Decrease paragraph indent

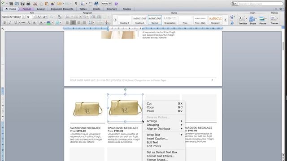click(x=93, y=17)
